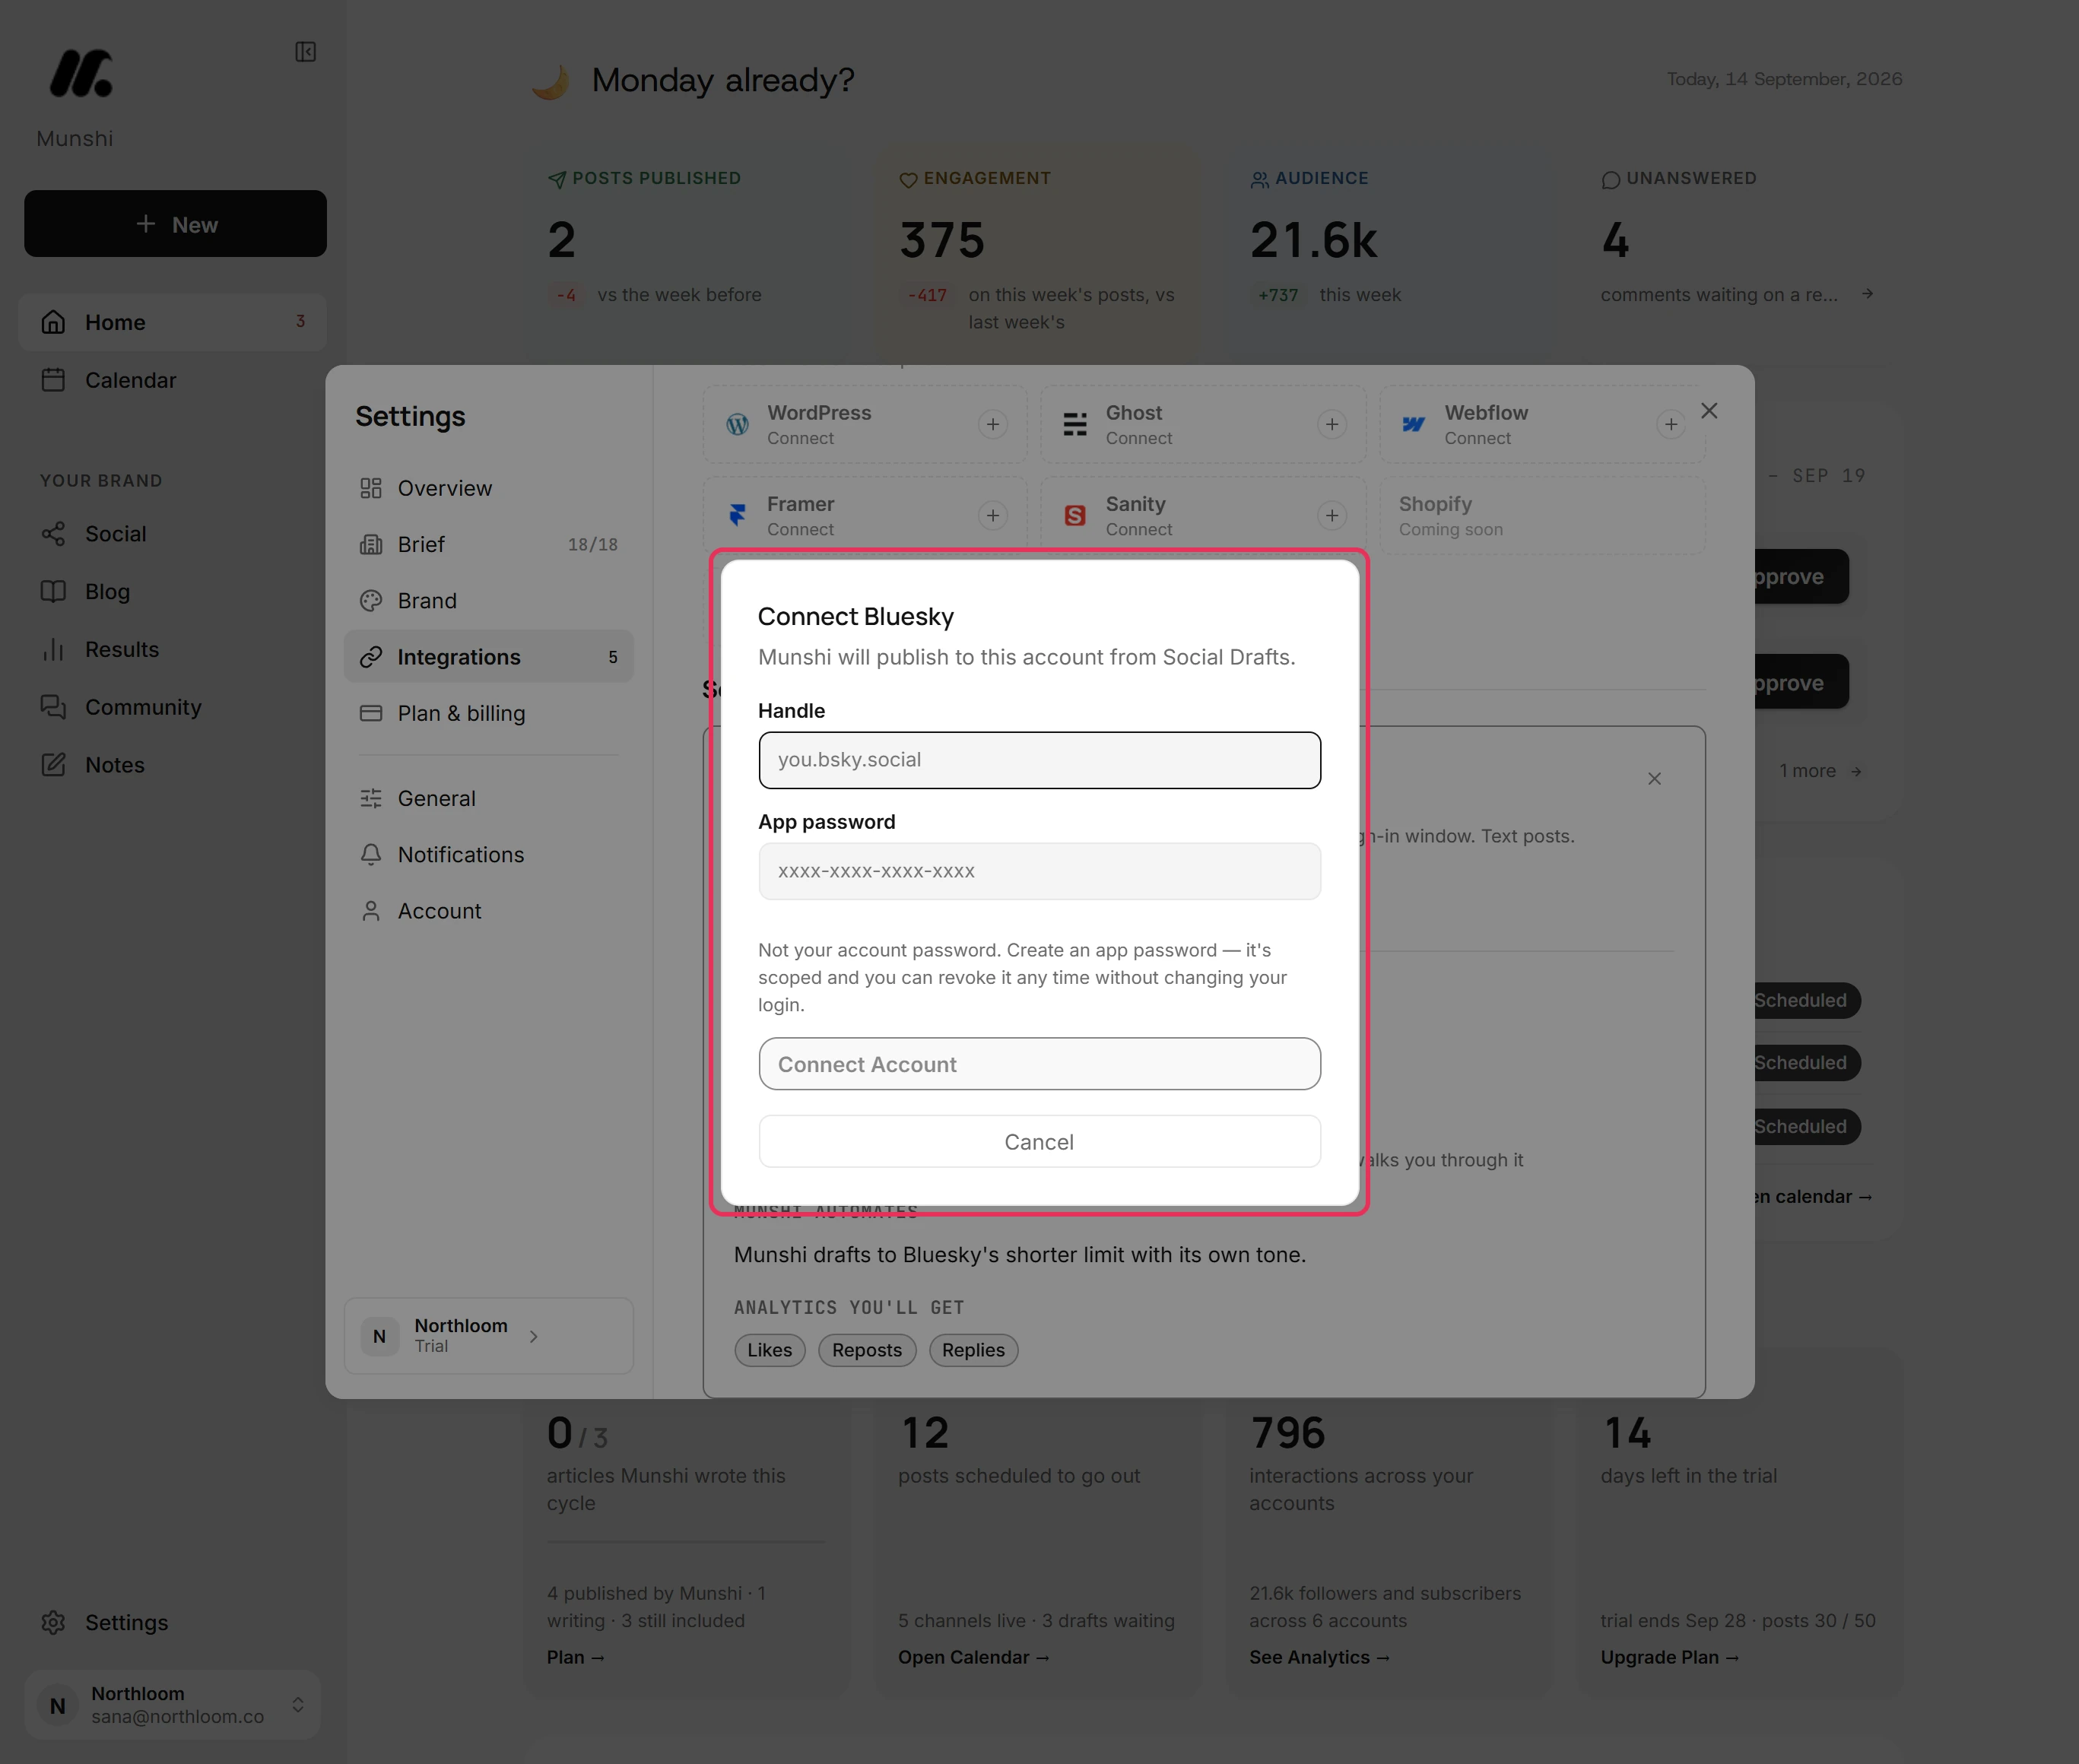Screen dimensions: 2079x1764
Task: Select Integrations settings tab
Action: coord(489,656)
